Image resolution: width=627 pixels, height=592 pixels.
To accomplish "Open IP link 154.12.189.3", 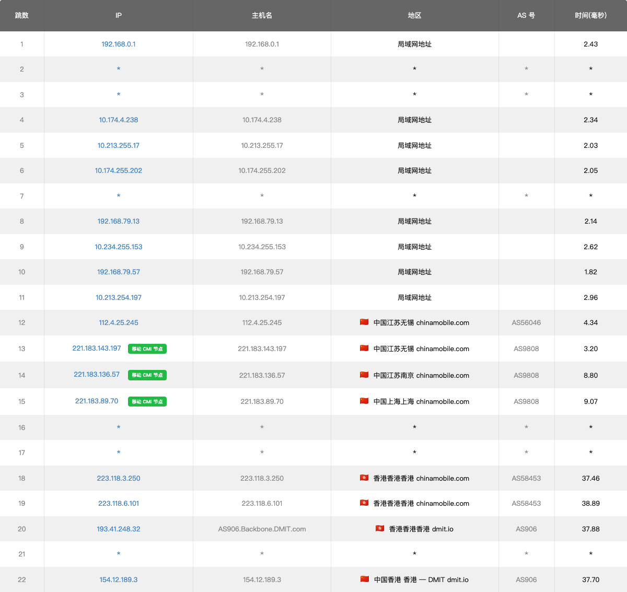I will (x=119, y=579).
